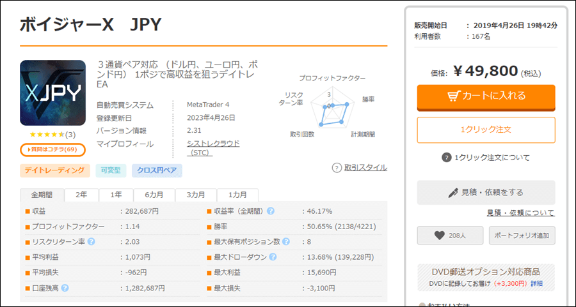Click the review count (3)

tap(70, 135)
